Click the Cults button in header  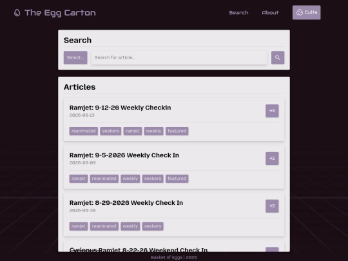(x=306, y=12)
